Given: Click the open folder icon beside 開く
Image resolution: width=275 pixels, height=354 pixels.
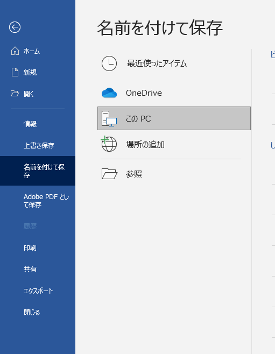Looking at the screenshot, I should point(15,94).
